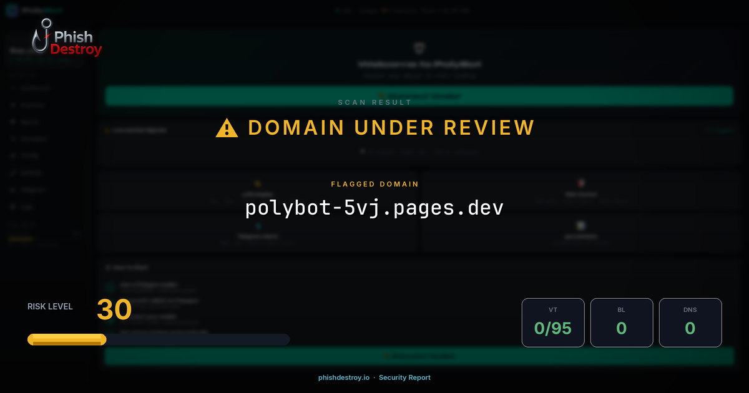Click the yellow RISK LEVEL progress bar
This screenshot has width=749, height=393.
pyautogui.click(x=66, y=339)
